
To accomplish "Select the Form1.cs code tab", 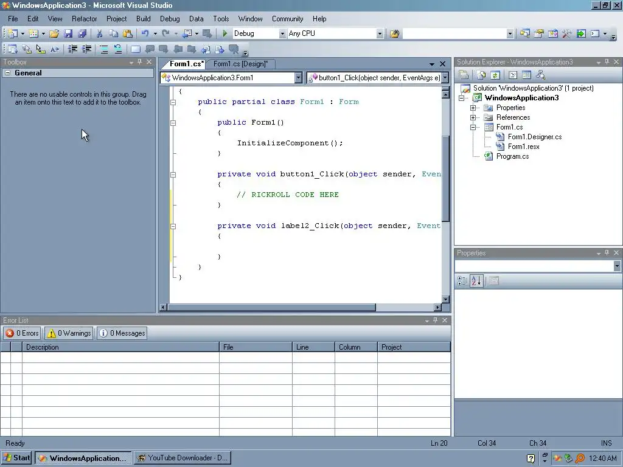I will click(x=186, y=64).
